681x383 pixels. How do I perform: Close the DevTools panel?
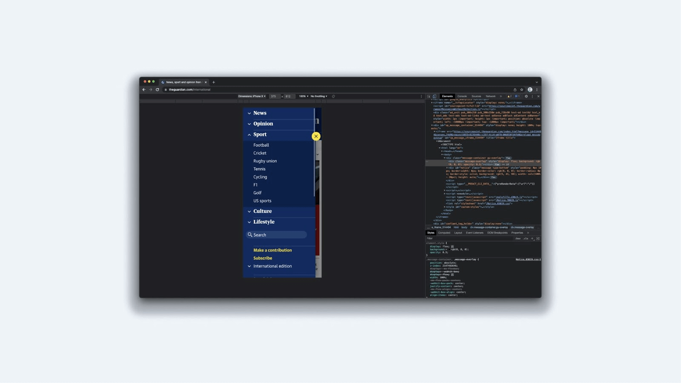[x=538, y=96]
